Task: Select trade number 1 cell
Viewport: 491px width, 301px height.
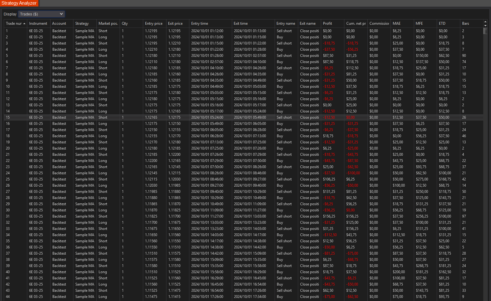Action: click(x=15, y=31)
